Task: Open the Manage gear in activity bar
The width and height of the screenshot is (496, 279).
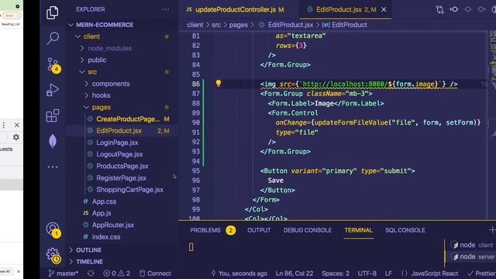Action: [x=53, y=255]
